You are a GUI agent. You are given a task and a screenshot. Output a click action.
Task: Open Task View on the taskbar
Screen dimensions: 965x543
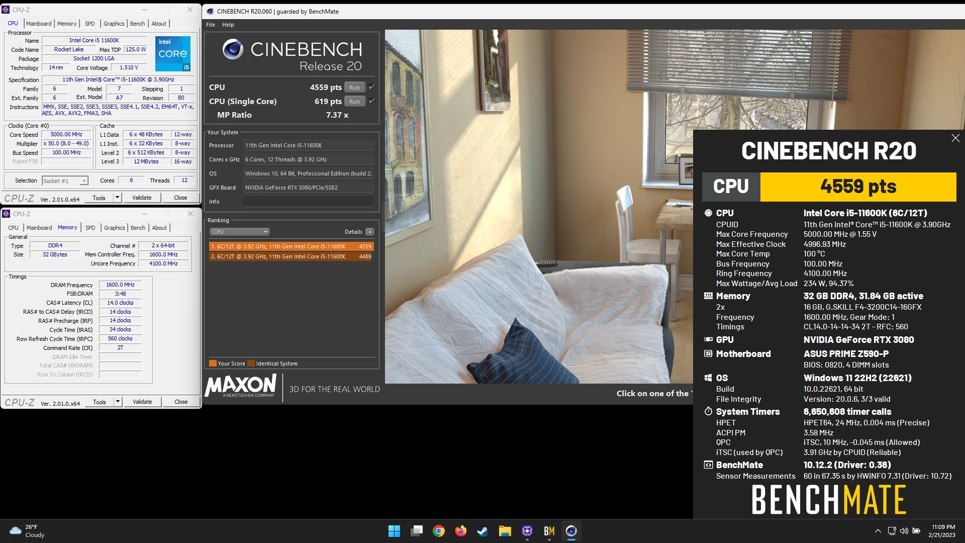417,531
